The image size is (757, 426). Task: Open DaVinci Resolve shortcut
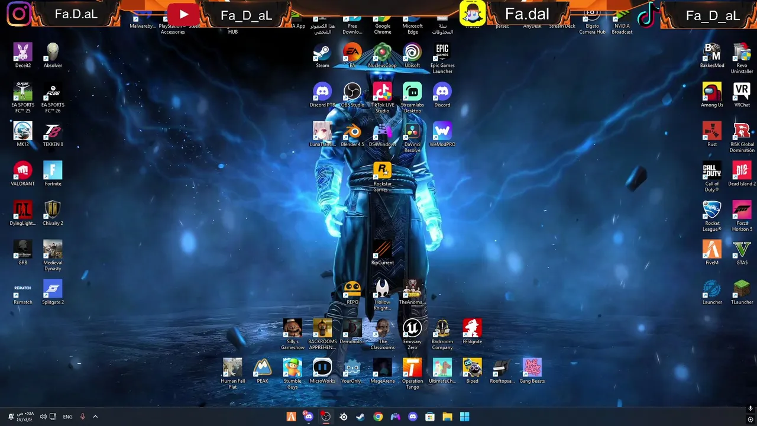pyautogui.click(x=412, y=138)
